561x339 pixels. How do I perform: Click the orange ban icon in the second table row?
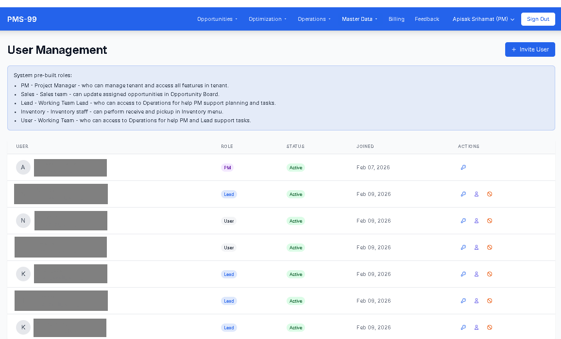[490, 194]
